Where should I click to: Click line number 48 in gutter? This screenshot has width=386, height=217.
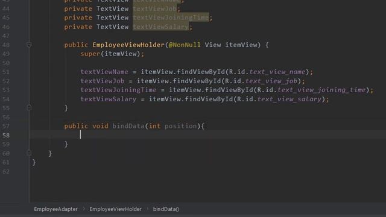point(5,45)
